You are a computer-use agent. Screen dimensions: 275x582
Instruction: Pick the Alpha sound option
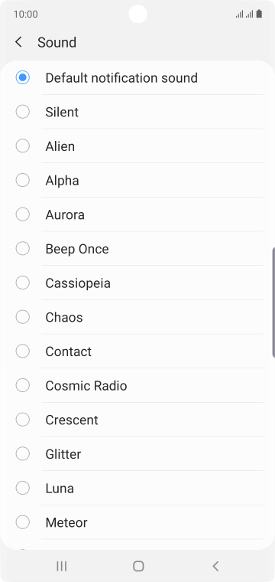(137, 181)
